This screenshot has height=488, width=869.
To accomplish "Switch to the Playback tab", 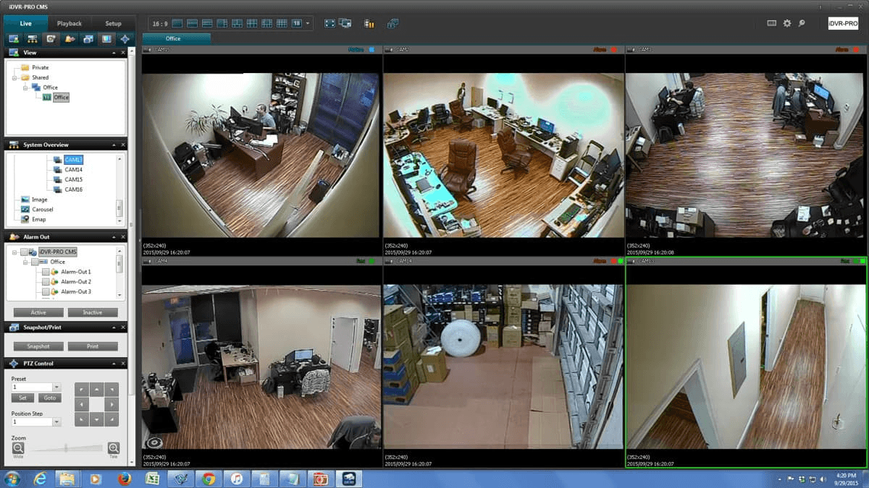I will 70,22.
